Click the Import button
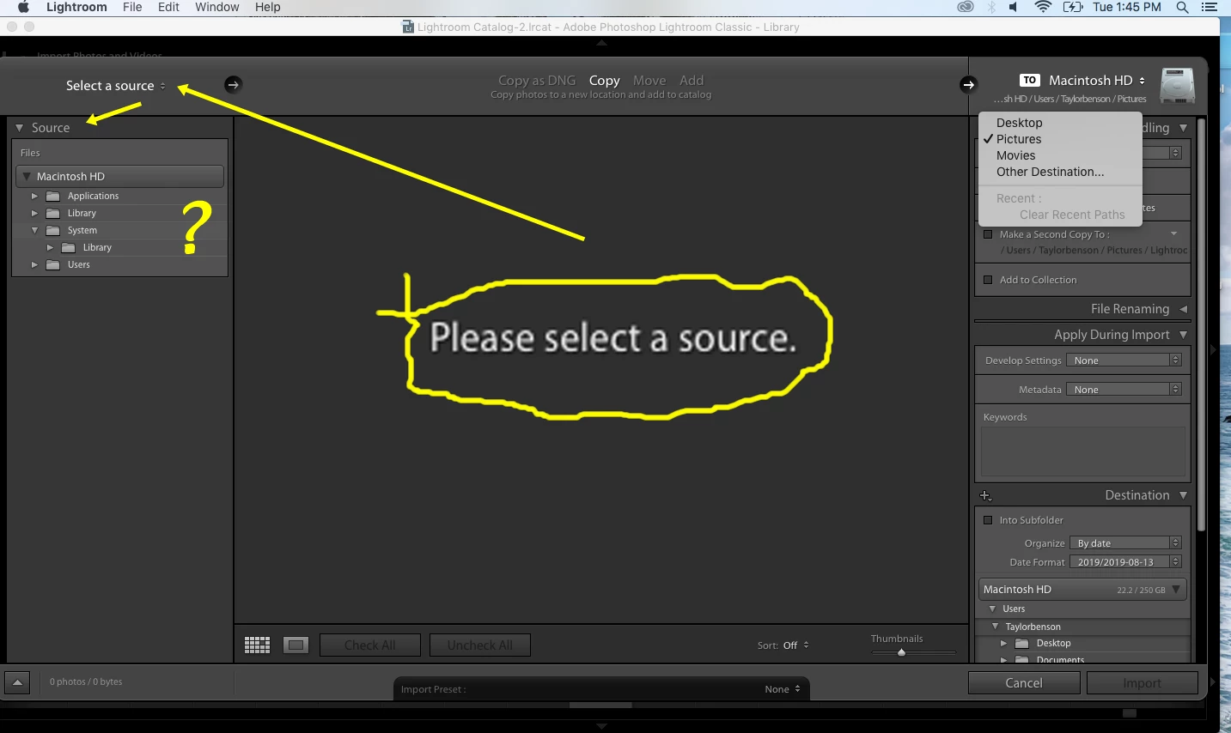The image size is (1231, 733). 1142,683
